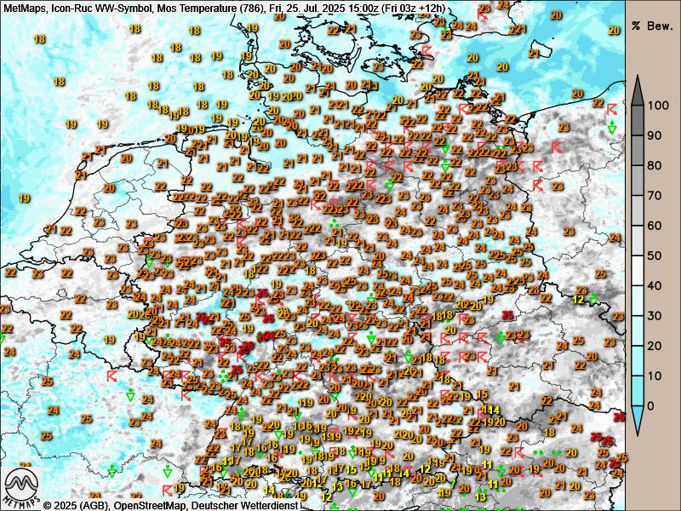Click the green shower symbol at the far left edge

point(3,339)
